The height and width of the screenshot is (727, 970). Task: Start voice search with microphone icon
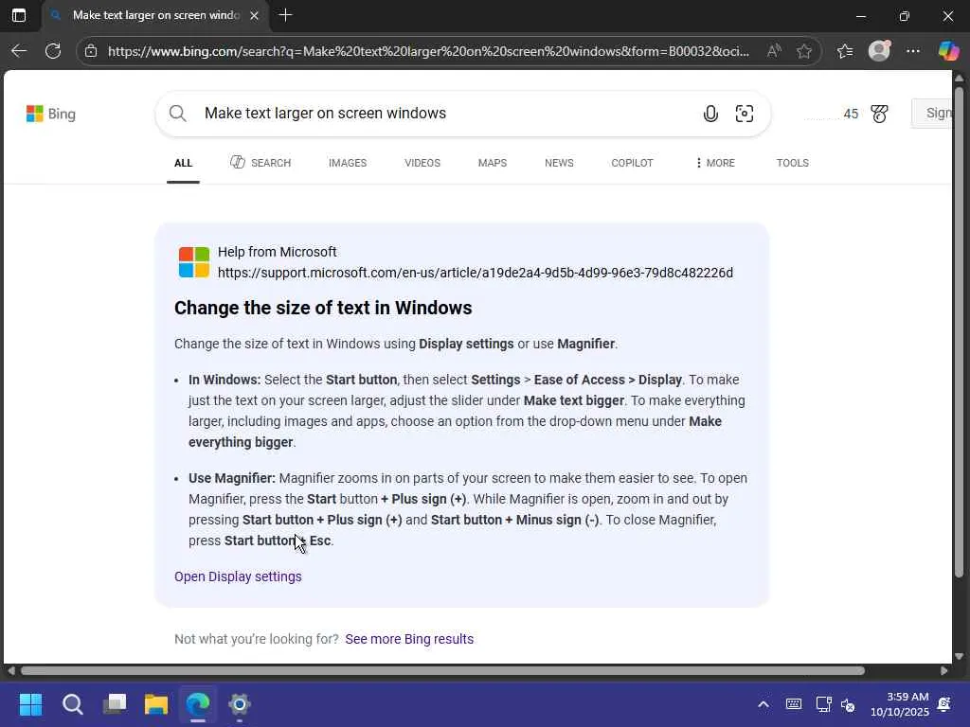coord(710,114)
